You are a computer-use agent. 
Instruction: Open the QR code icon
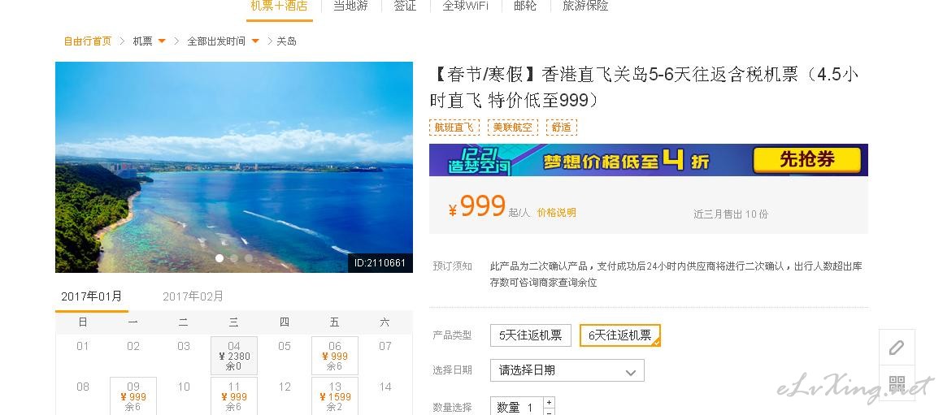(896, 383)
